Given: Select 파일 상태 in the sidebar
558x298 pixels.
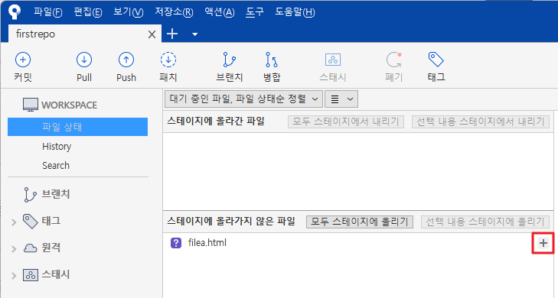Looking at the screenshot, I should coord(77,127).
